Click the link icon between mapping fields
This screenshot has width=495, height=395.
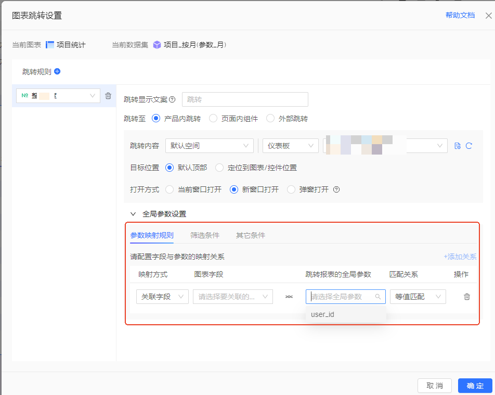point(289,297)
